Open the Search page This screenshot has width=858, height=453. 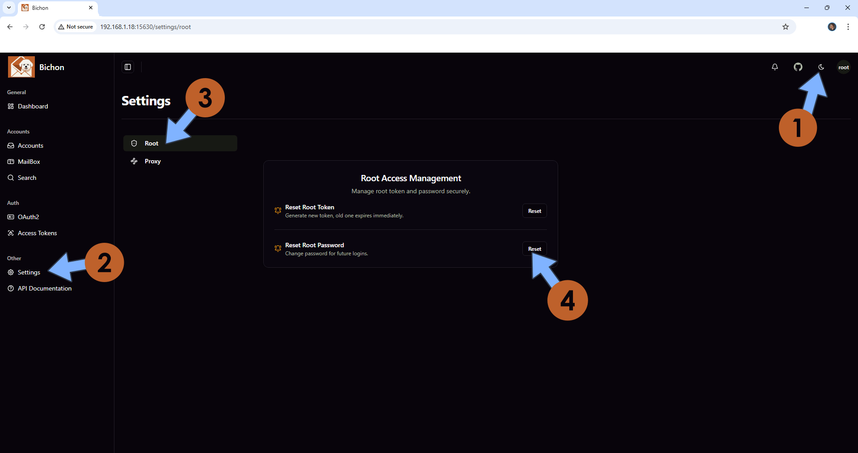[x=27, y=177]
